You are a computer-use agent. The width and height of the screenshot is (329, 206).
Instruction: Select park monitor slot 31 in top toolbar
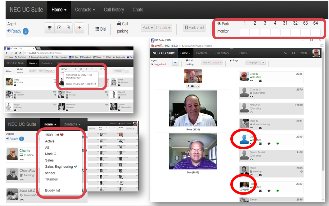coord(285,33)
